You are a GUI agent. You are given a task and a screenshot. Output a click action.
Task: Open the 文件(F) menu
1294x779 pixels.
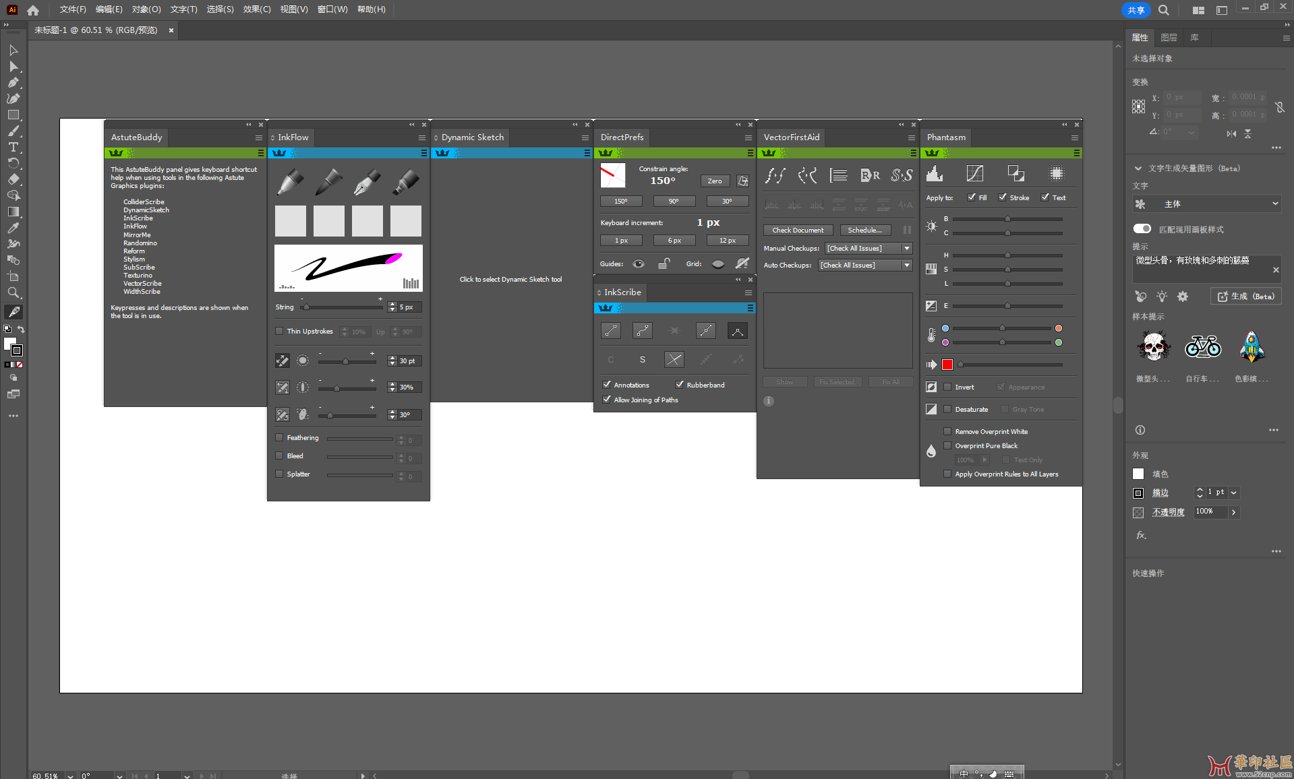[73, 9]
